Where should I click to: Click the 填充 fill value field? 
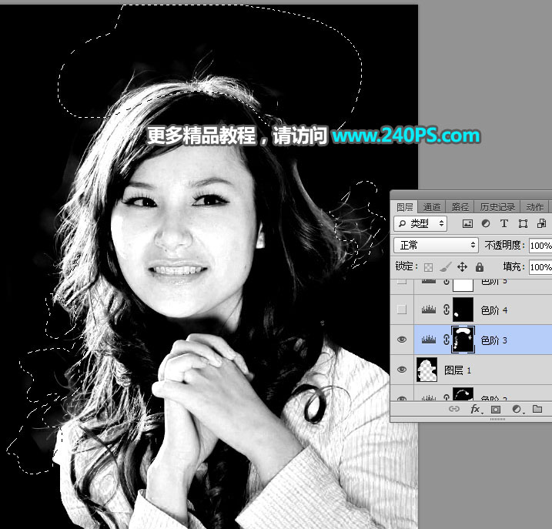(x=540, y=267)
